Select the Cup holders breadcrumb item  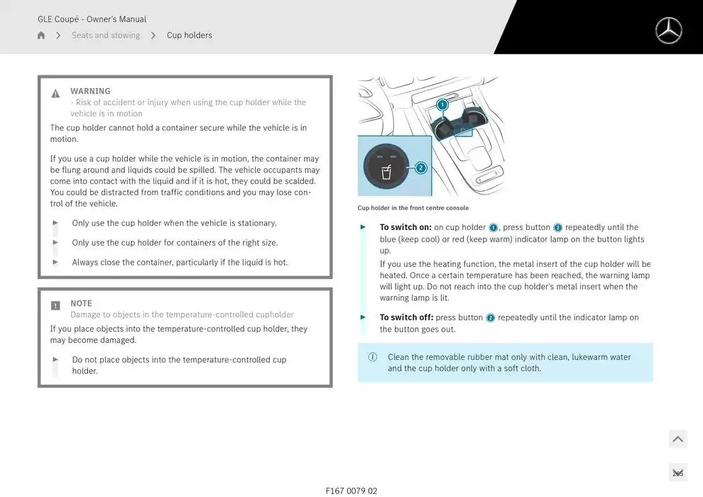[x=189, y=35]
